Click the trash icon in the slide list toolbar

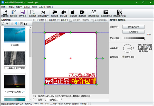point(25,23)
